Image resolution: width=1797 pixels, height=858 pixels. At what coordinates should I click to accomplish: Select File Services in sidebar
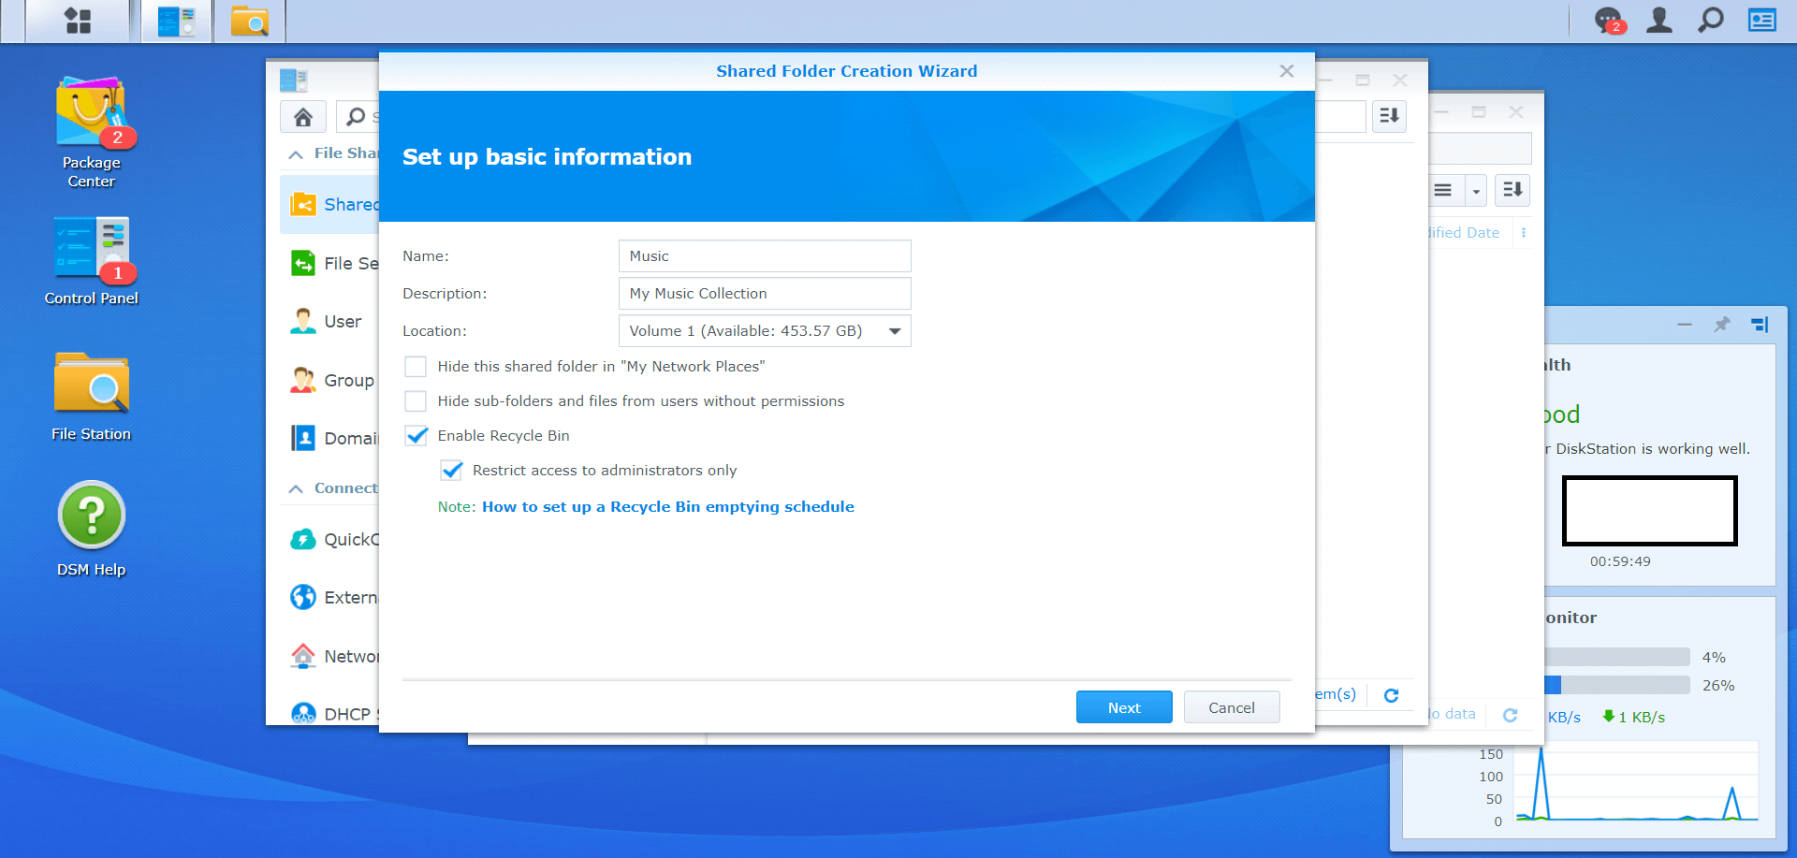(329, 264)
